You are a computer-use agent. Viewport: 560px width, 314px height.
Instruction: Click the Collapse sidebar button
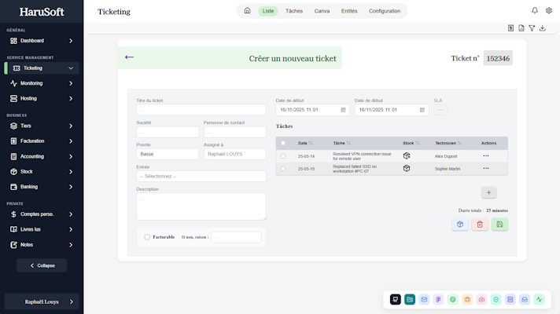[42, 265]
